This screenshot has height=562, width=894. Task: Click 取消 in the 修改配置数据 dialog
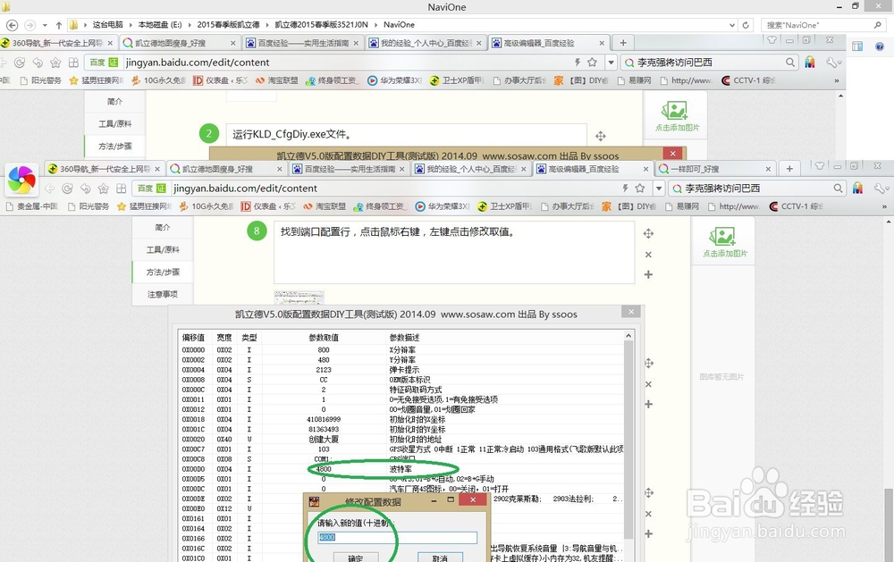(440, 558)
